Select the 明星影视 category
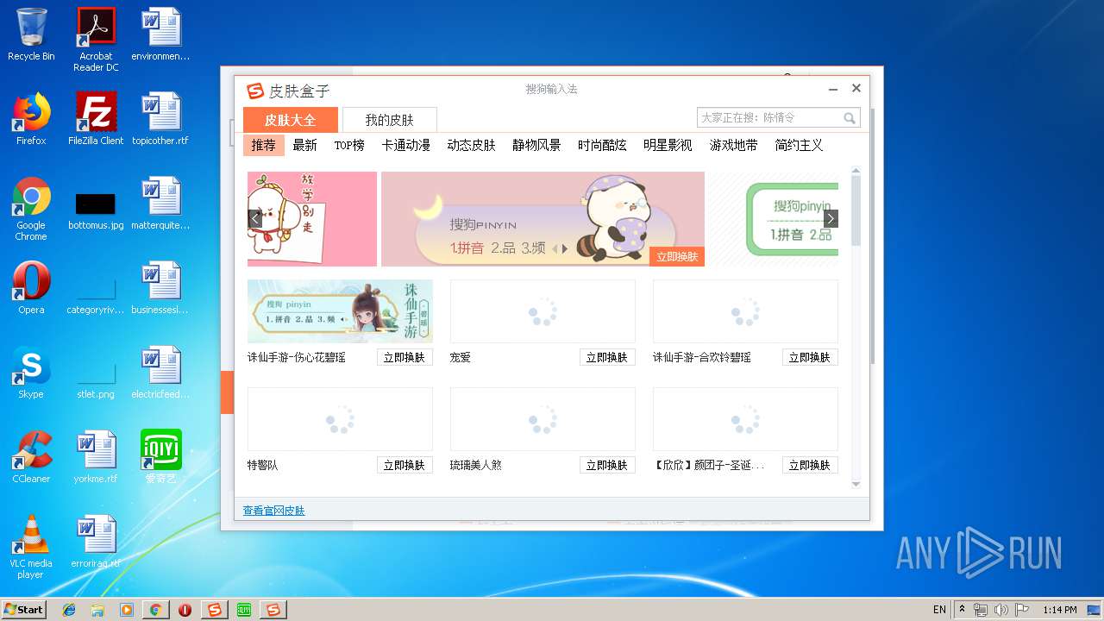Screen dimensions: 1104x621 pos(668,145)
